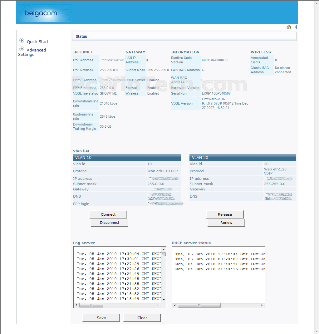Click the Home icon
The height and width of the screenshot is (334, 319).
[x=288, y=27]
